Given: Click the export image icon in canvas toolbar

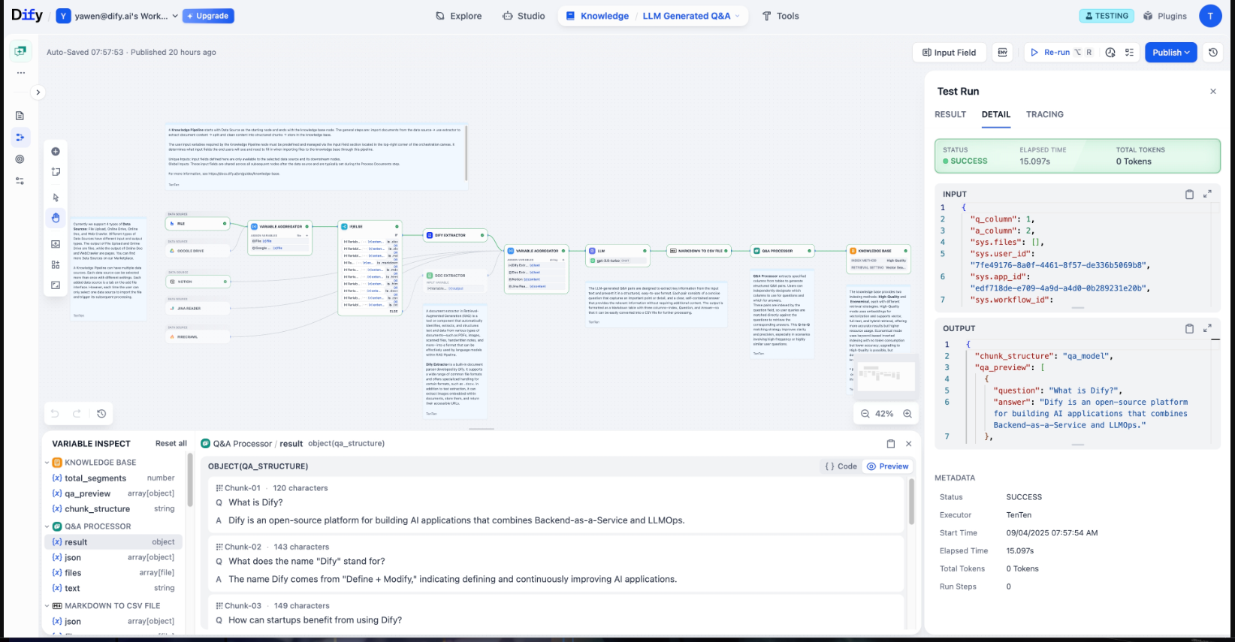Looking at the screenshot, I should tap(56, 244).
